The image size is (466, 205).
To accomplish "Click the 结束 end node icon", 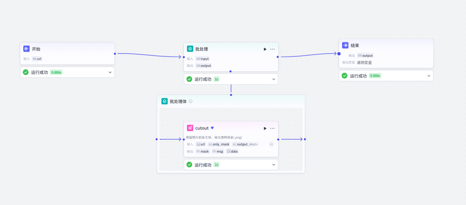I will tap(345, 45).
